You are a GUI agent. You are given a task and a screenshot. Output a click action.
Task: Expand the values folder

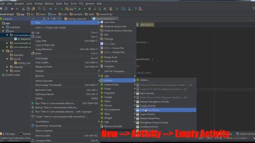pyautogui.click(x=7, y=71)
